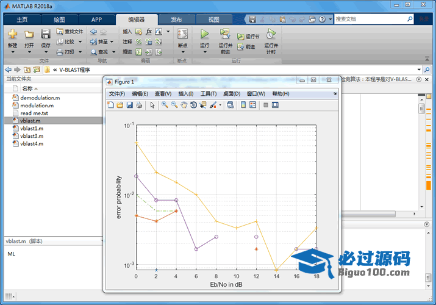
Task: Open the Tools (工具) menu in Figure window
Action: (x=209, y=94)
